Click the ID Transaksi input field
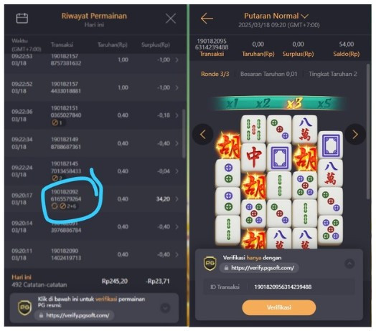The image size is (376, 331). 279,287
